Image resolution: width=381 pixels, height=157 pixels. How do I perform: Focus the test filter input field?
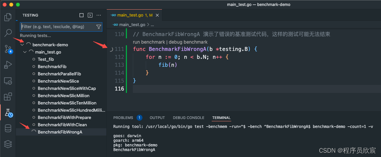point(58,27)
